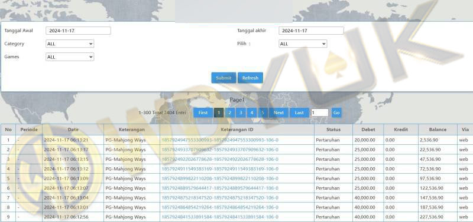Image resolution: width=473 pixels, height=222 pixels.
Task: Click the Via column header
Action: click(465, 130)
